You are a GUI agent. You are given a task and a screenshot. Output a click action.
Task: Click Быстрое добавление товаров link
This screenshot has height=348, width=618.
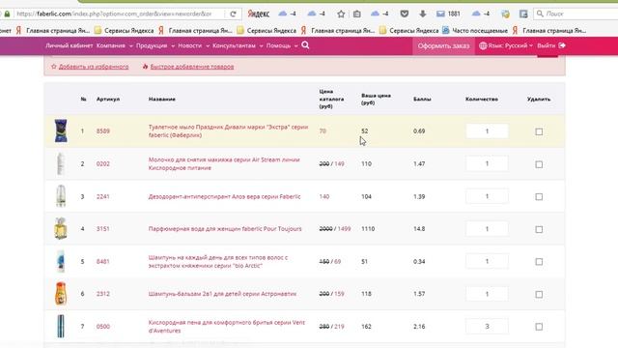(192, 67)
